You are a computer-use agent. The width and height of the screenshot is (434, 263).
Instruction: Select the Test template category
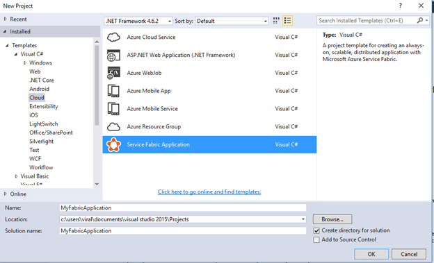click(x=34, y=150)
